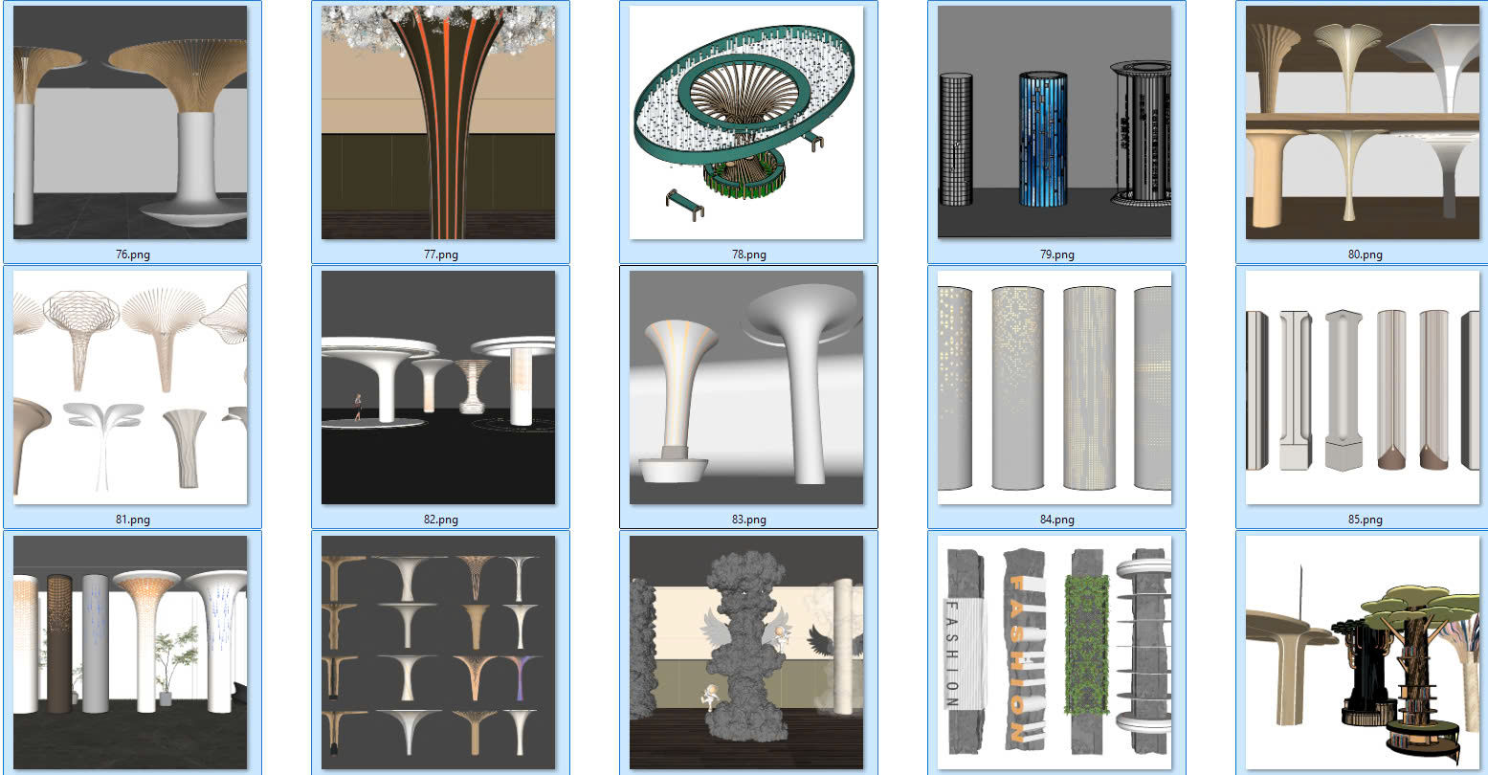This screenshot has width=1488, height=775.
Task: Pick the 85.png square pillars thumbnail
Action: tap(1363, 387)
